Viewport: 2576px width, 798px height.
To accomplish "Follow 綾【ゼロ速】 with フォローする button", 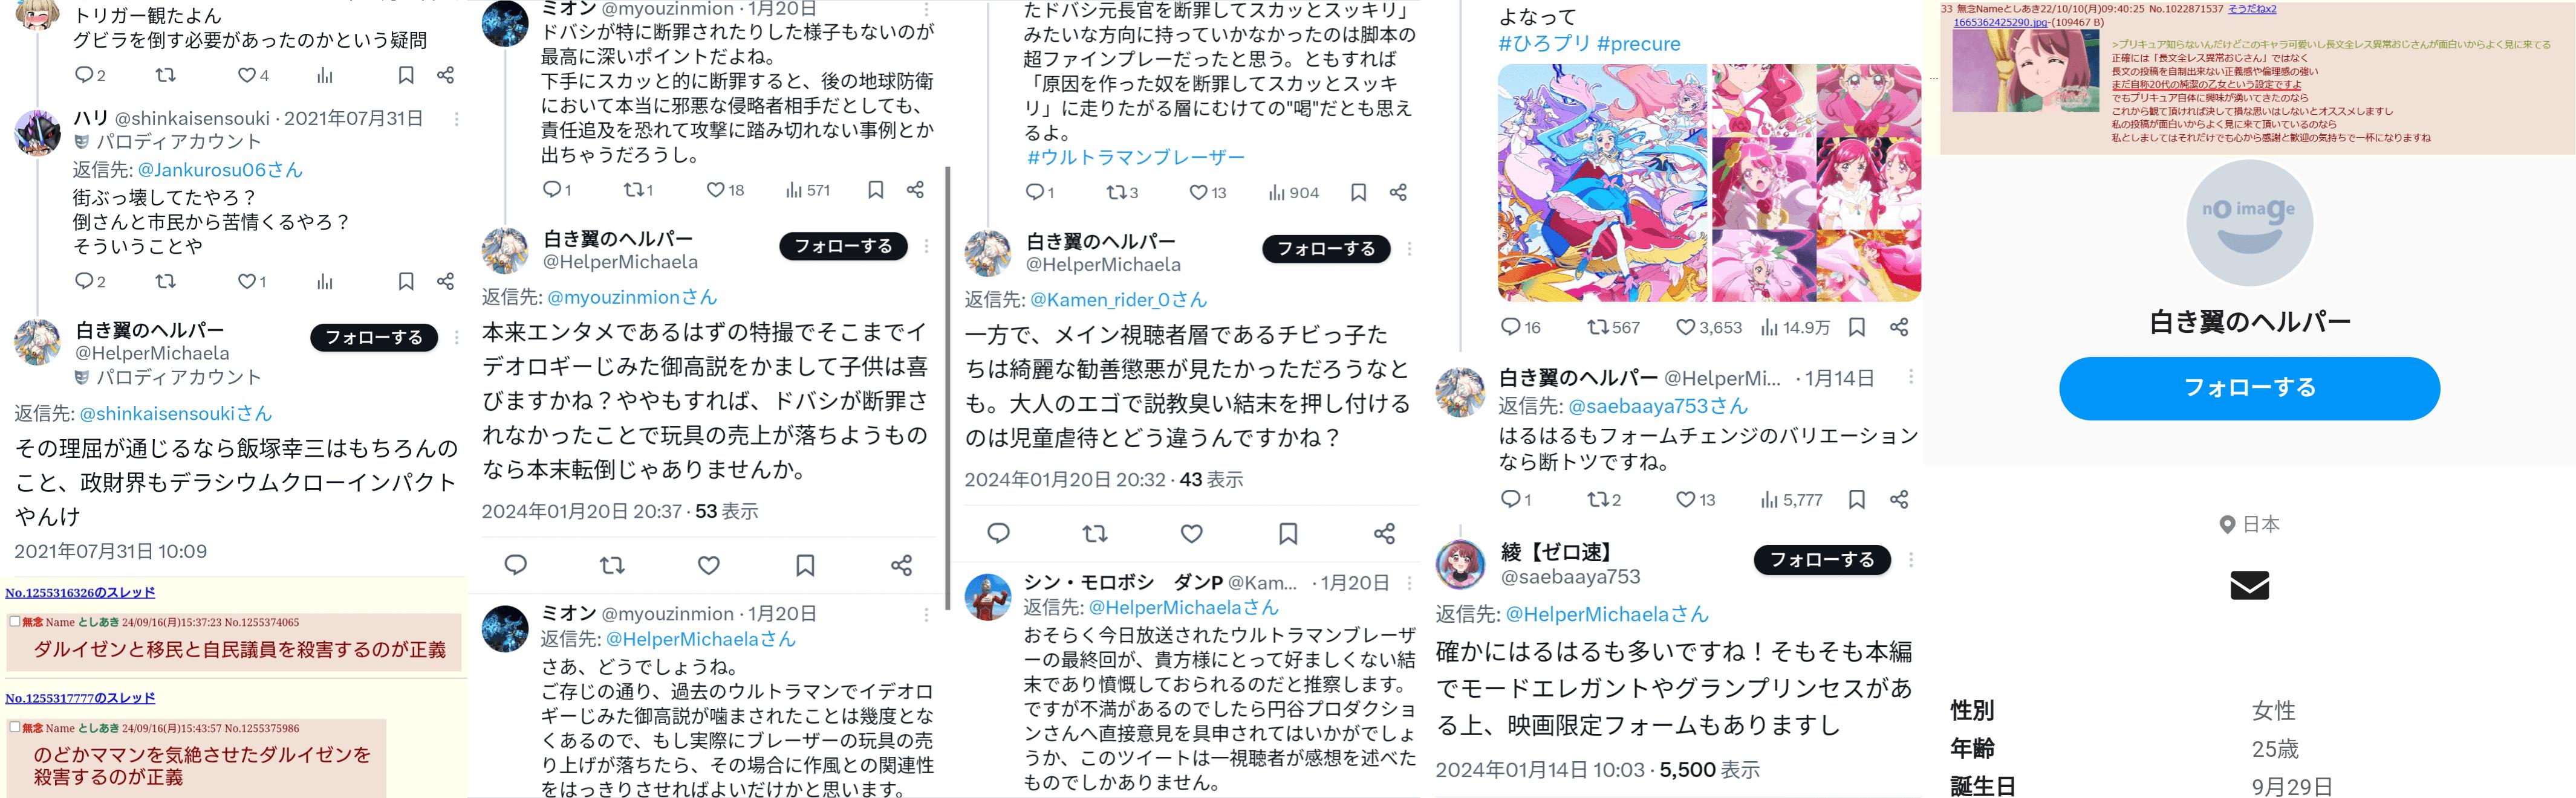I will pos(1822,559).
